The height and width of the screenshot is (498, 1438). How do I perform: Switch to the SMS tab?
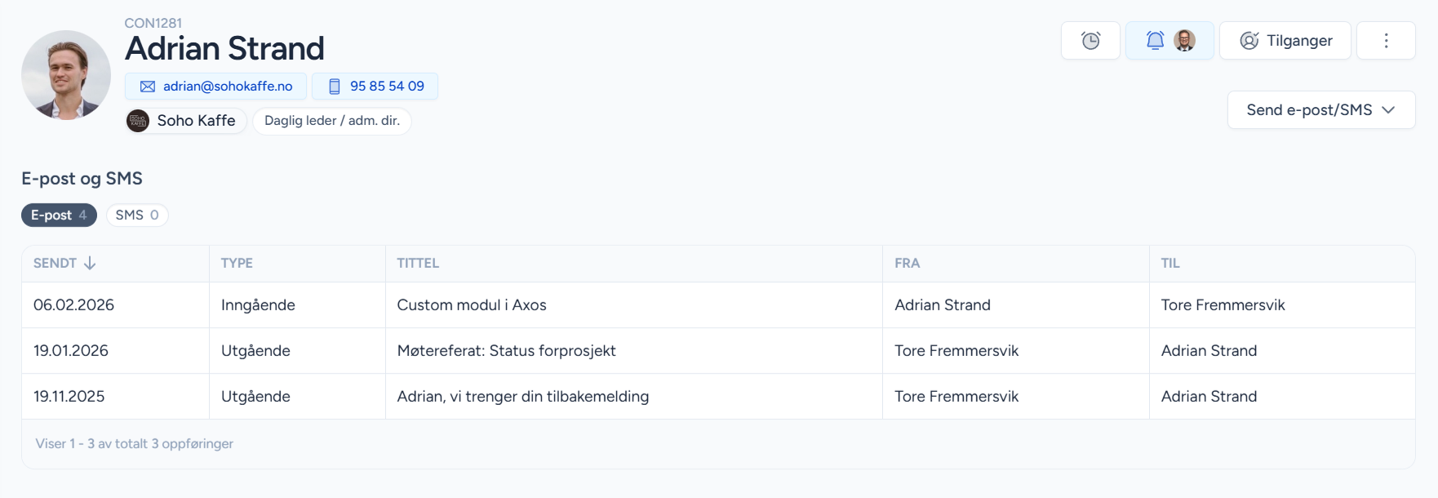[x=136, y=215]
